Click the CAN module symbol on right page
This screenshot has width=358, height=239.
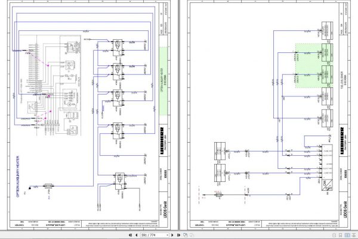click(326, 185)
